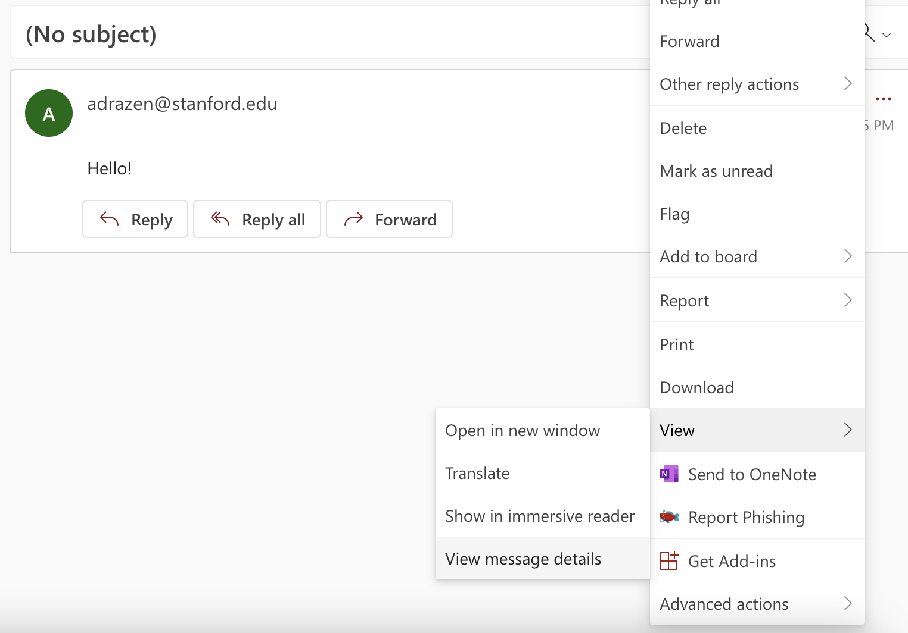This screenshot has width=908, height=633.
Task: Click the adrazen@stanford.edu sender address
Action: click(182, 104)
